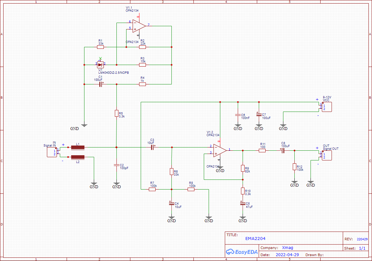Click the R1 33k resistor symbol
Image resolution: width=372 pixels, height=261 pixels.
pyautogui.click(x=100, y=47)
